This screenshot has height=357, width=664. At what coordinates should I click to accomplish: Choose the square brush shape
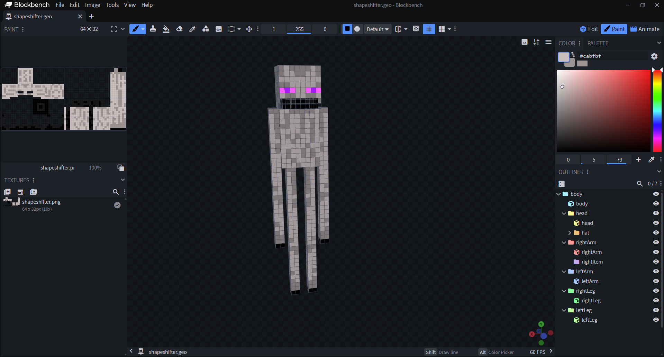(x=347, y=29)
